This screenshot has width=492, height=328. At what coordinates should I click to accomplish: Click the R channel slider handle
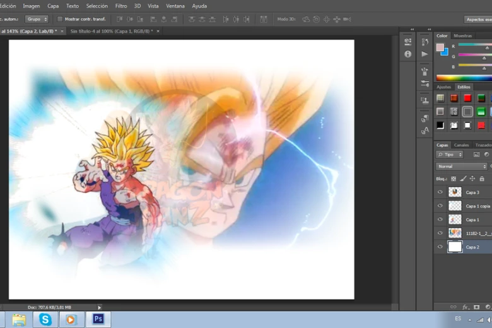tap(487, 48)
